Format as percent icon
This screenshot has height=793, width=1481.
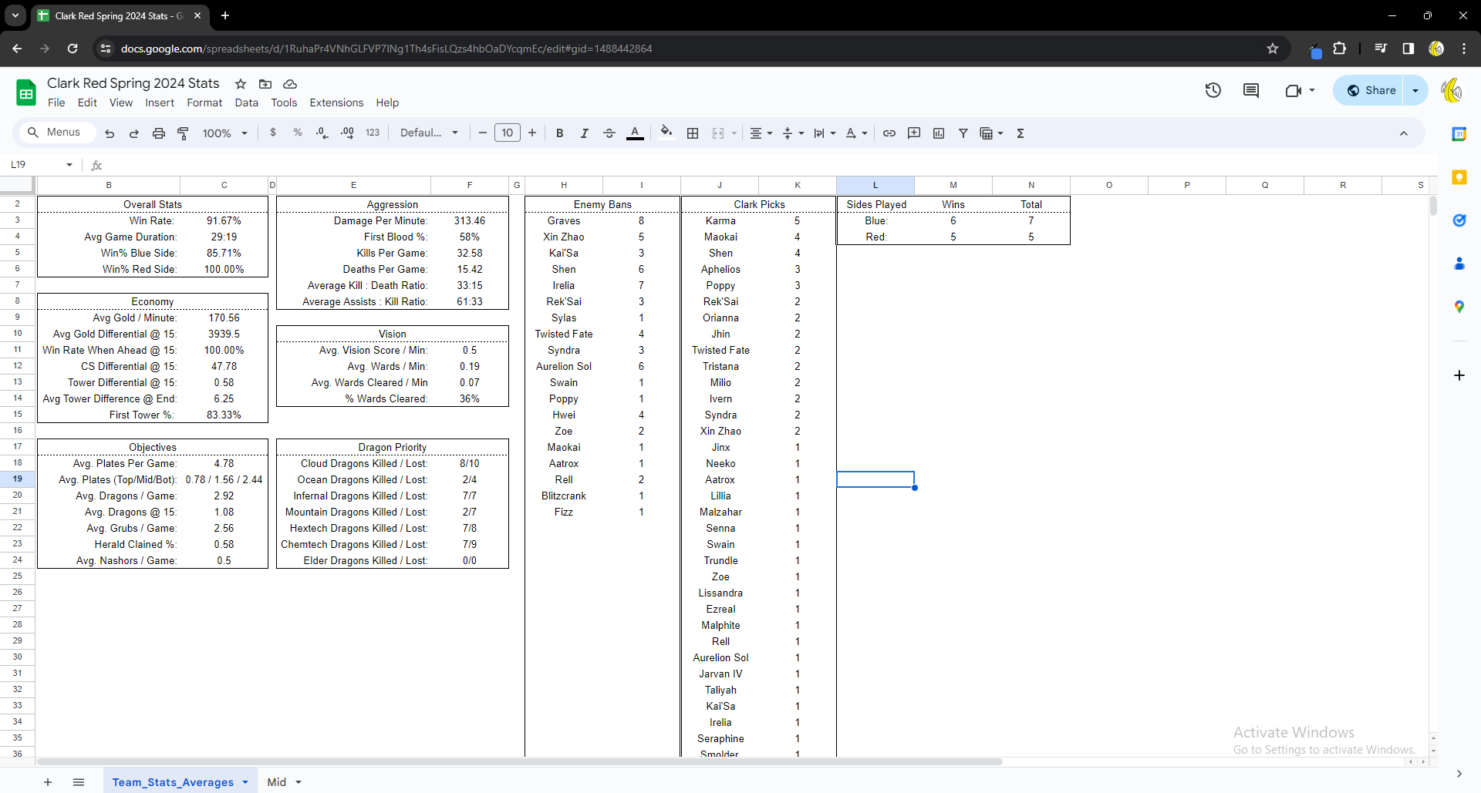click(298, 133)
